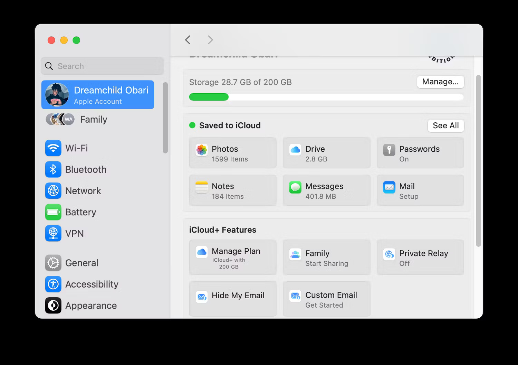
Task: Click the green storage usage bar
Action: (x=209, y=97)
